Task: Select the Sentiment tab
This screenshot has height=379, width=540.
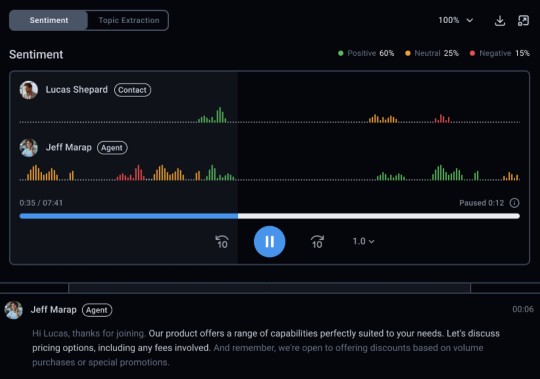Action: click(49, 21)
